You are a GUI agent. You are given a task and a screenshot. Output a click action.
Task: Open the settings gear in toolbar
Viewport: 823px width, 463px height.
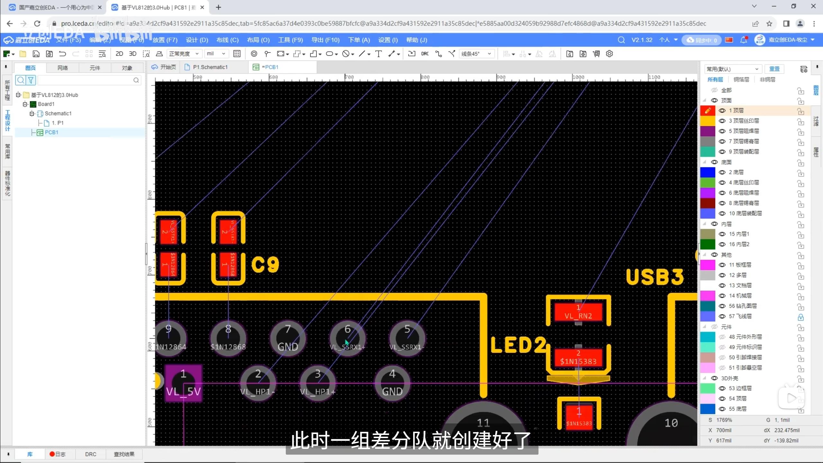(609, 54)
